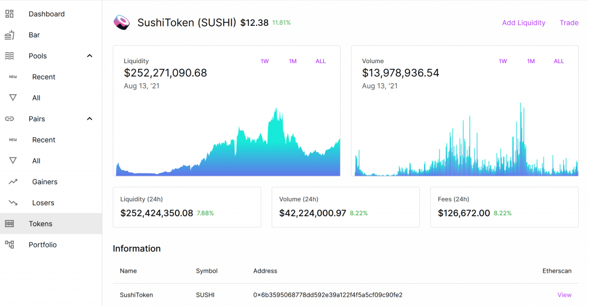Click the Losers trending-down icon
The width and height of the screenshot is (589, 306).
(13, 203)
